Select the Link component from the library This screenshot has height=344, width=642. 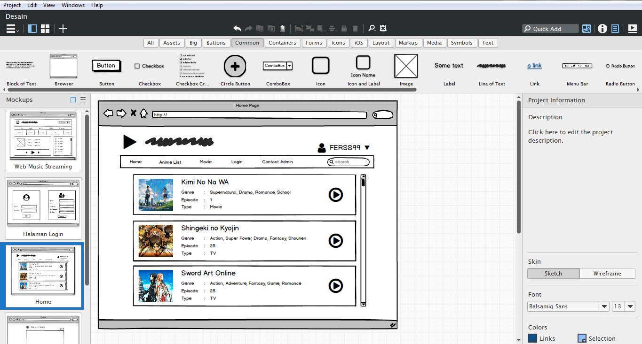click(x=534, y=66)
